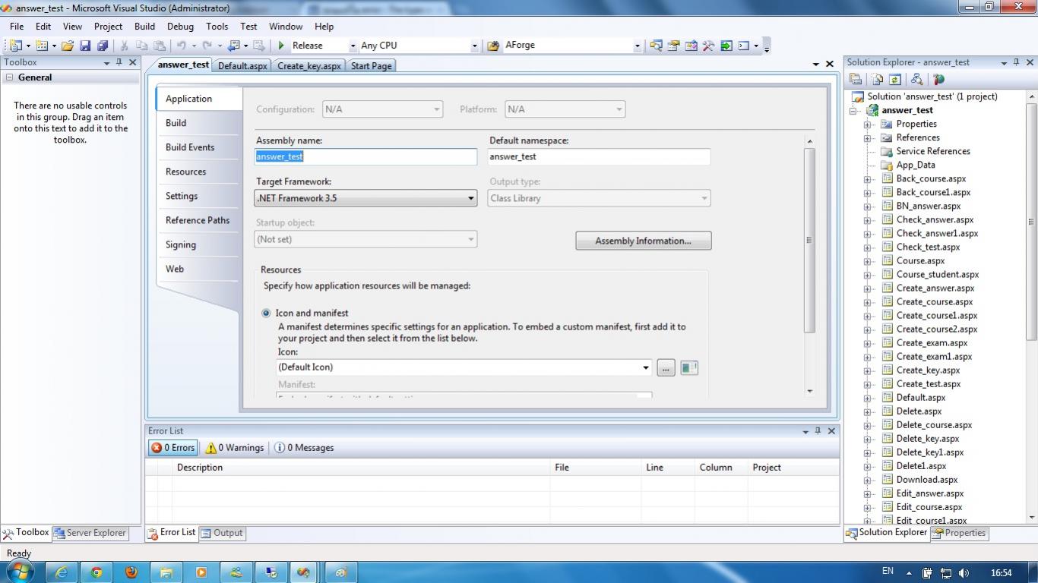This screenshot has width=1038, height=583.
Task: Click the Assembly Information button
Action: point(643,241)
